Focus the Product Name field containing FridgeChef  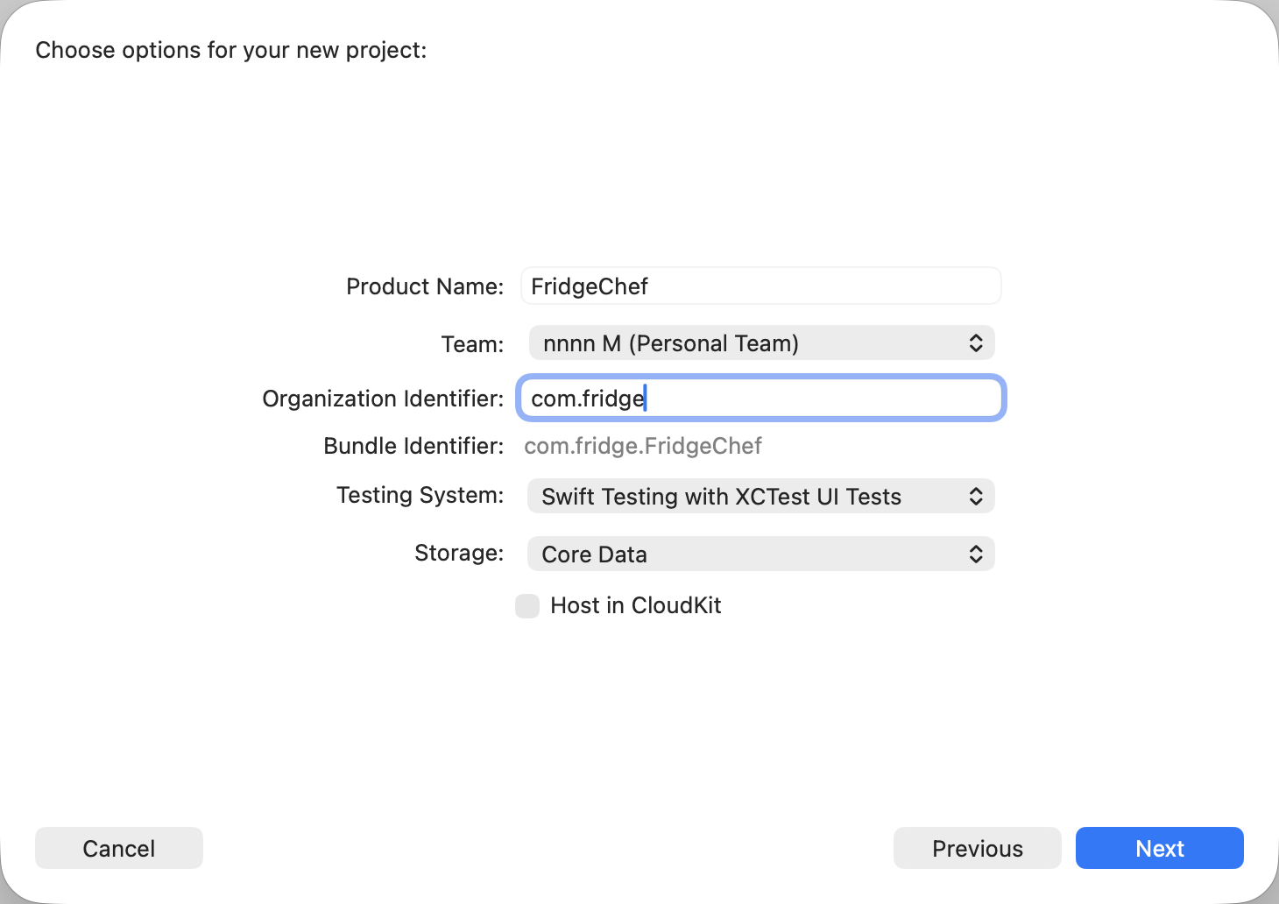tap(760, 286)
